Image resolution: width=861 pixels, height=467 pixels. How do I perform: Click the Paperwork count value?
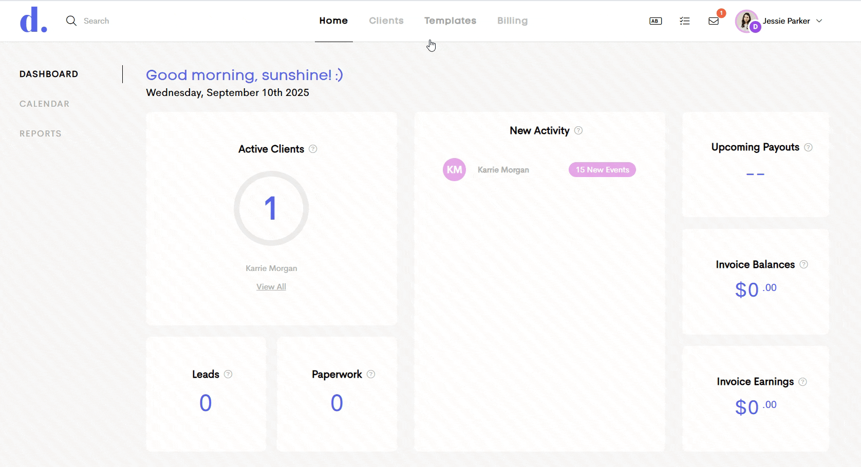(x=337, y=403)
